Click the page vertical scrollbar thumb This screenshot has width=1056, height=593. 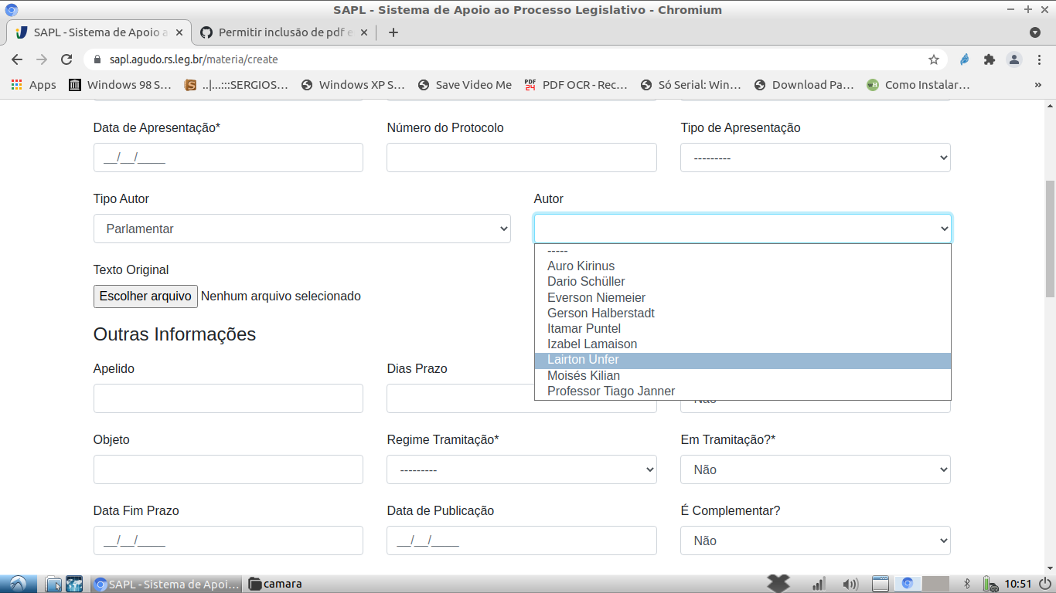[1050, 239]
